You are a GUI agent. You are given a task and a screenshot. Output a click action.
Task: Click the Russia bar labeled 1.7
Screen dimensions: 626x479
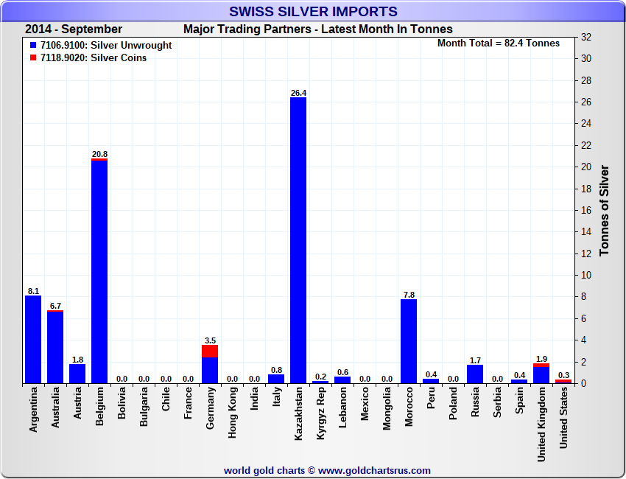pos(475,374)
